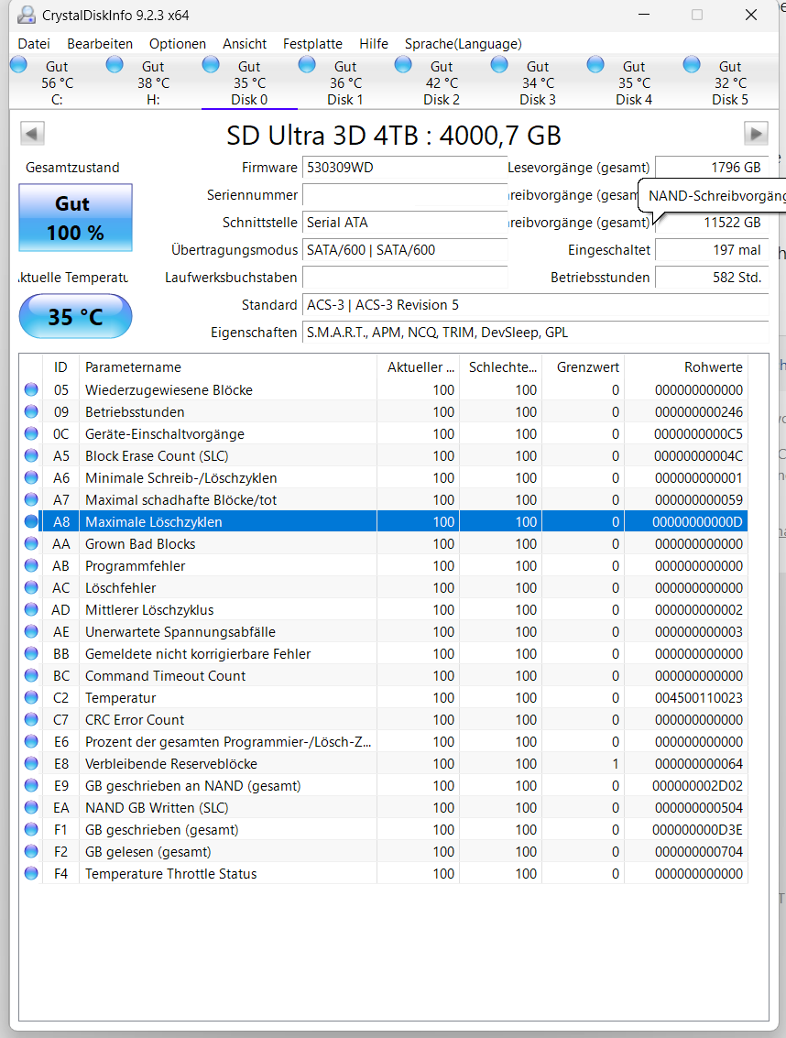Click the Firmware field 530309WD
The width and height of the screenshot is (786, 1038).
coord(405,168)
